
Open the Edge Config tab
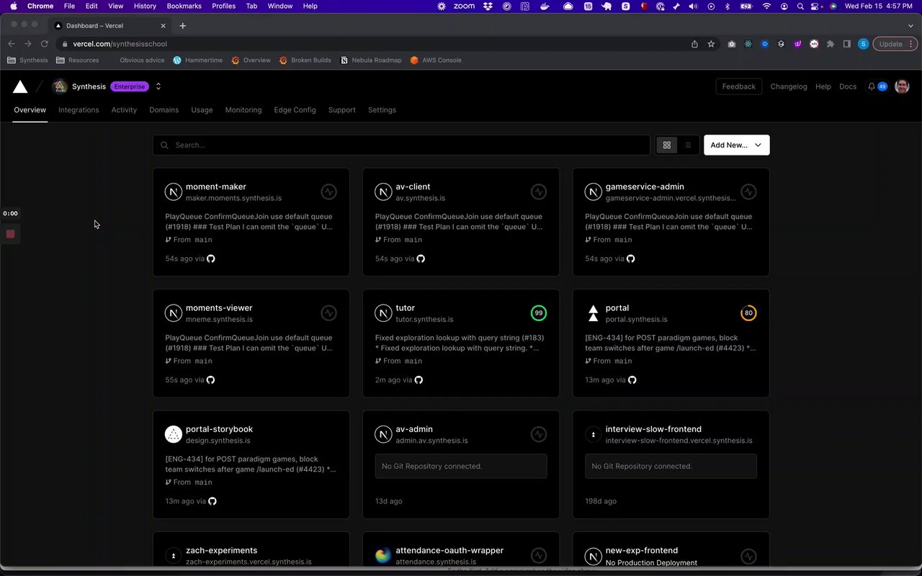[295, 110]
